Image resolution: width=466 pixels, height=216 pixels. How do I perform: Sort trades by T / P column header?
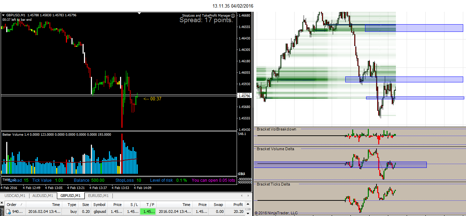pos(148,205)
